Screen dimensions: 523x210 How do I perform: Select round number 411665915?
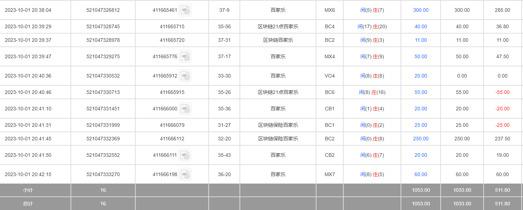tap(172, 92)
